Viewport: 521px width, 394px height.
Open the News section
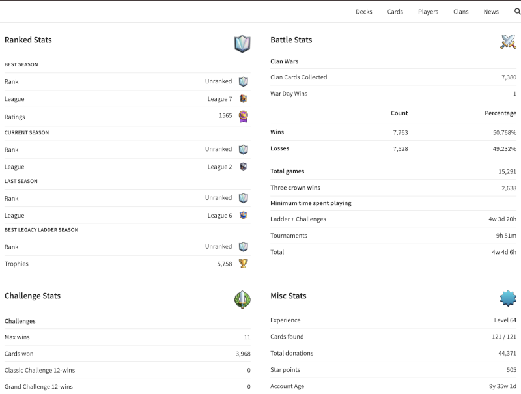tap(491, 12)
